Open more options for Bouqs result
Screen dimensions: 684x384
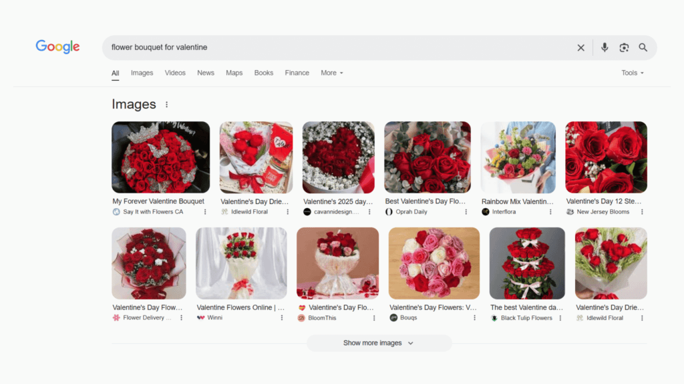coord(475,318)
